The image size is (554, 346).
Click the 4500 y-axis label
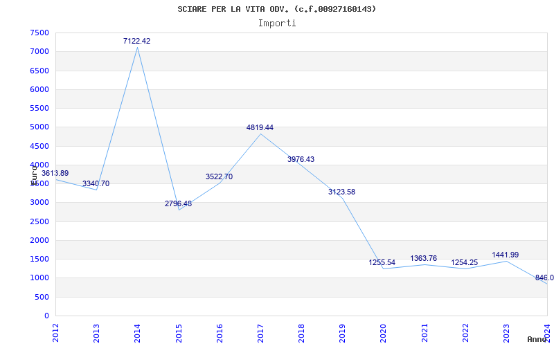39,146
